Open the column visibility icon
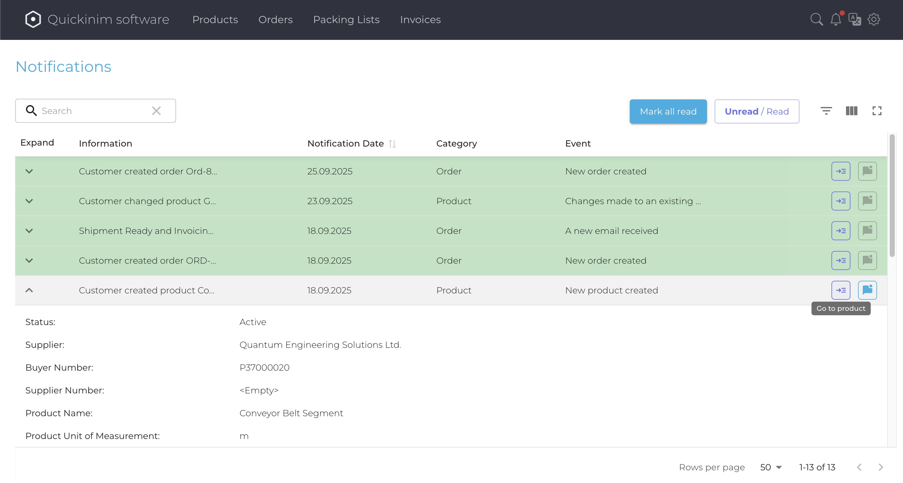 click(851, 111)
